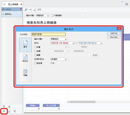Screen dimensions: 130x115
Task: Click the plus icon to add smart list
Action: (x=4, y=111)
